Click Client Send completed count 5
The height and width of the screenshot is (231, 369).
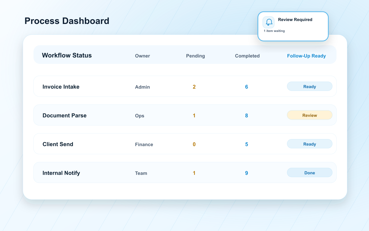246,144
